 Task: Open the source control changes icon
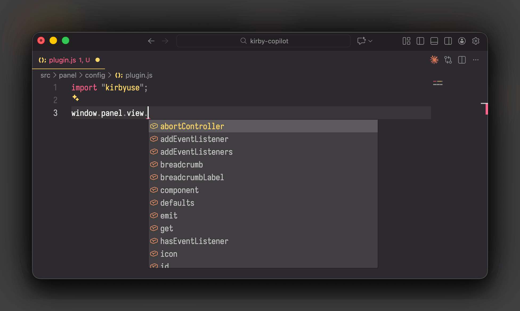pos(448,60)
